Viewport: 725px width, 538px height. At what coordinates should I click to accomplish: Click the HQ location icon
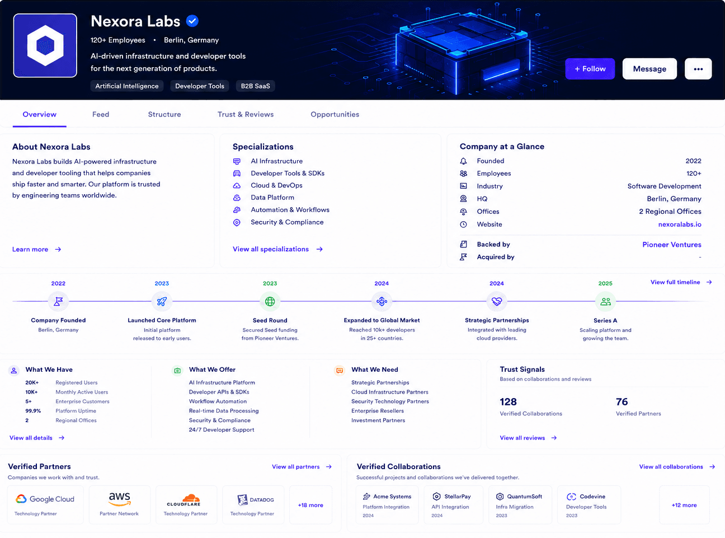463,199
